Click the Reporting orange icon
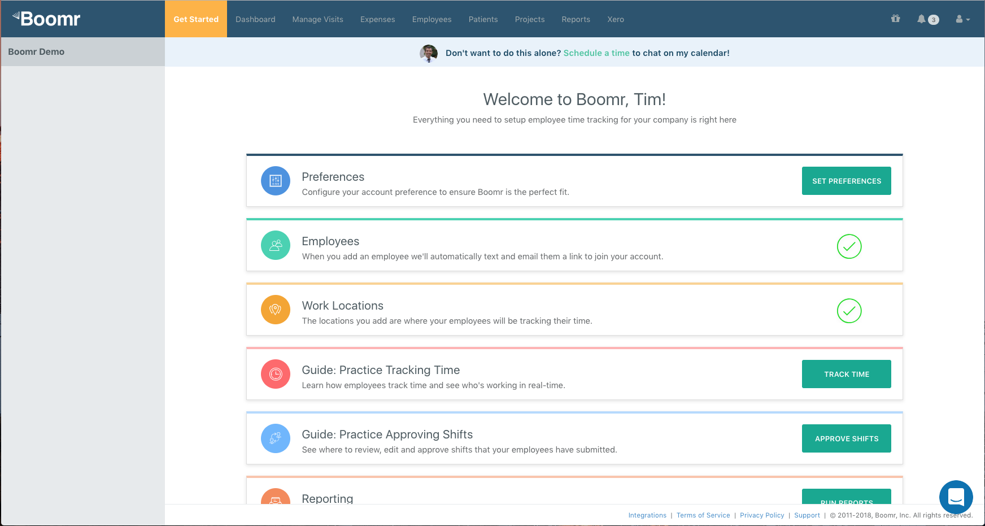Viewport: 985px width, 526px height. pos(276,496)
